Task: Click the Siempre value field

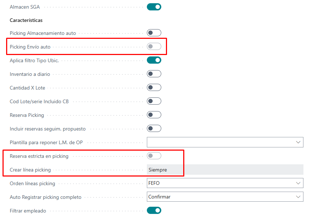Action: 225,170
